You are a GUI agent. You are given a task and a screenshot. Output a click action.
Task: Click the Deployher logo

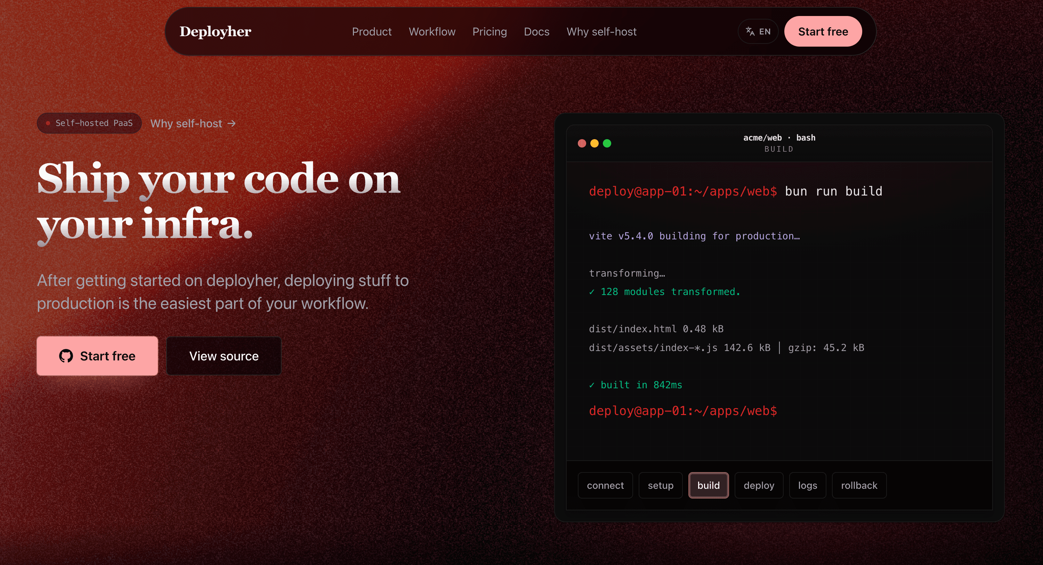pos(215,32)
